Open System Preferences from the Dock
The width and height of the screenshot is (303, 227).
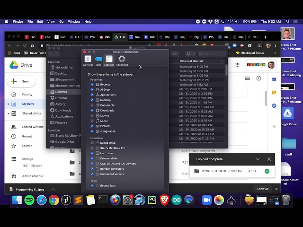(127, 200)
